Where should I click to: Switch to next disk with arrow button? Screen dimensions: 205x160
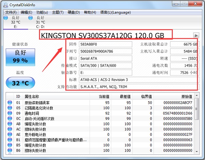click(196, 35)
